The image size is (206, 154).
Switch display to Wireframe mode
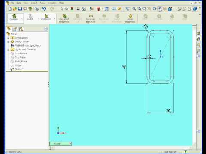pyautogui.click(x=179, y=9)
